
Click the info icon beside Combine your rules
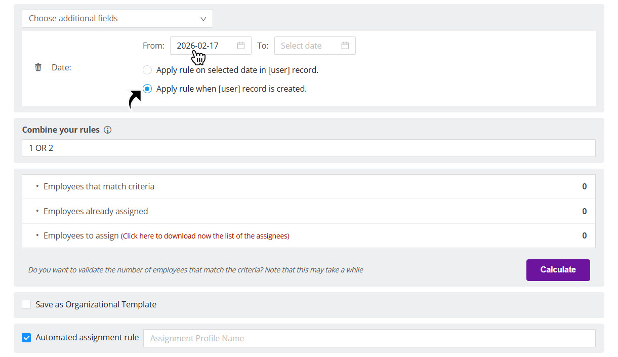pyautogui.click(x=107, y=130)
